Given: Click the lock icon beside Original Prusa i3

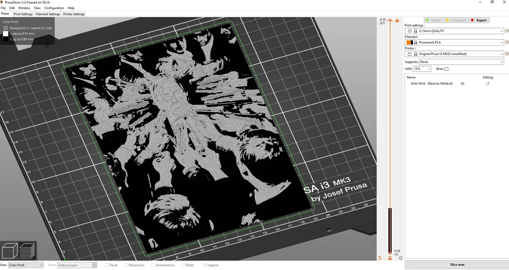Looking at the screenshot, I should tap(416, 54).
